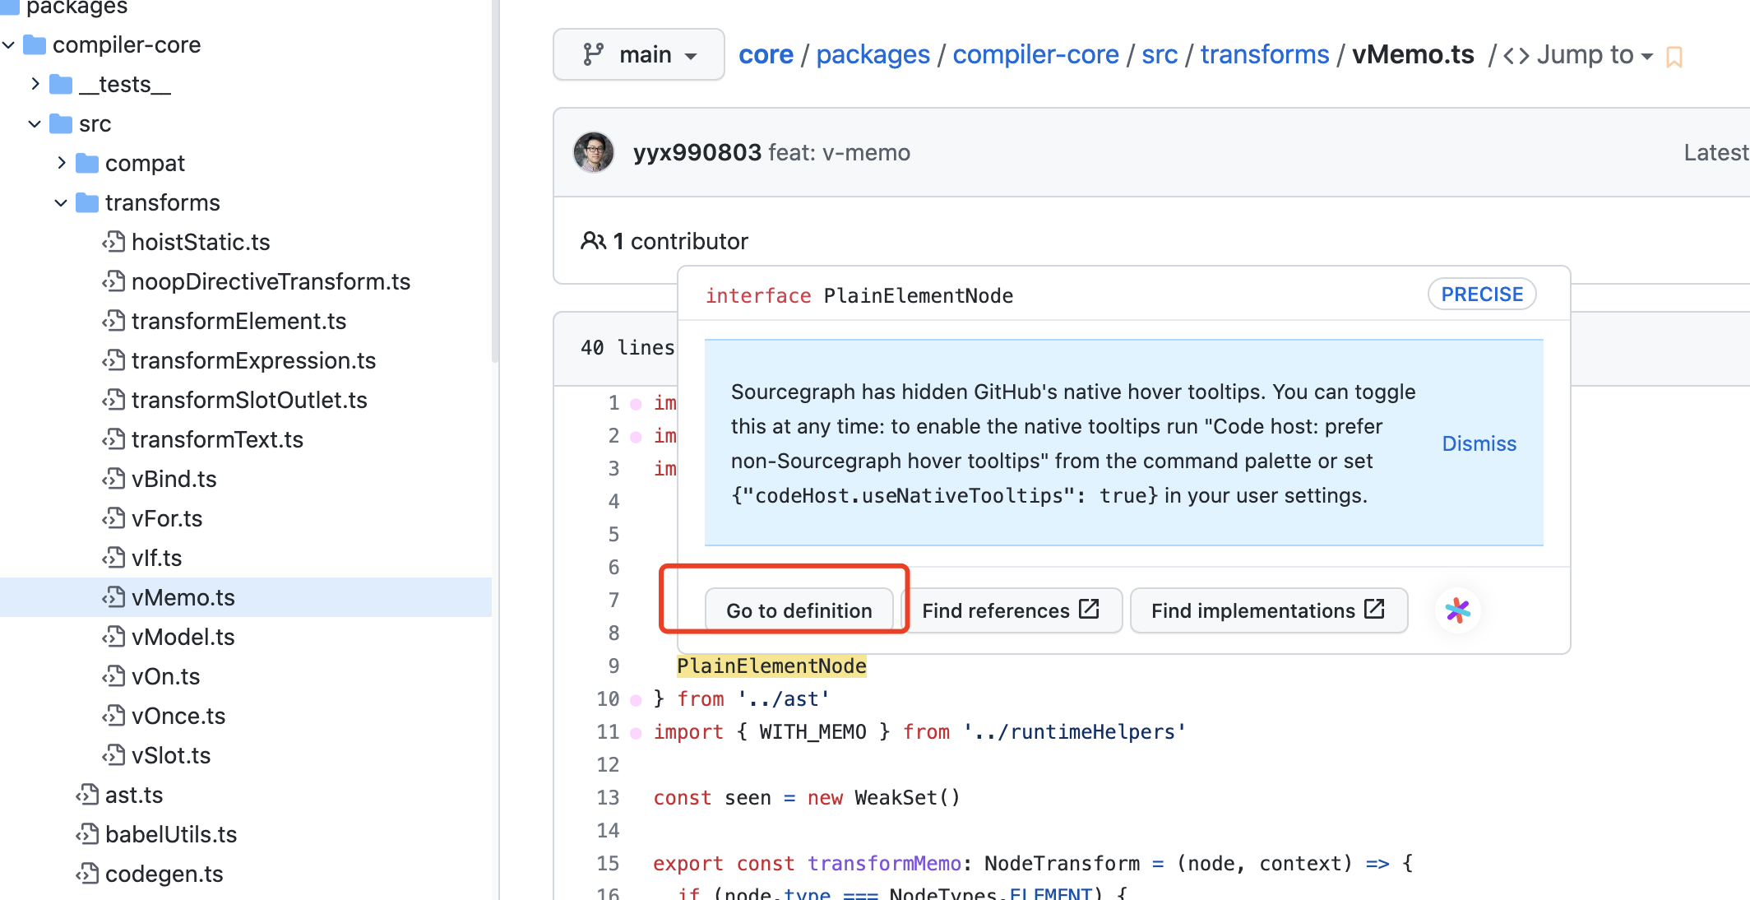Open transformElement.ts in file tree

(x=238, y=321)
